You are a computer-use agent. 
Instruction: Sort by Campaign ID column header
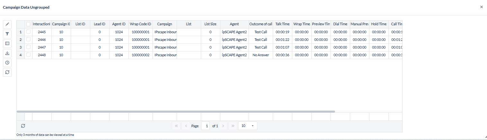(61, 24)
